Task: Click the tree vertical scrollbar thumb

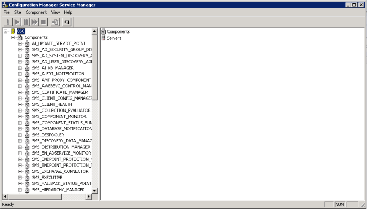Action: pos(94,67)
